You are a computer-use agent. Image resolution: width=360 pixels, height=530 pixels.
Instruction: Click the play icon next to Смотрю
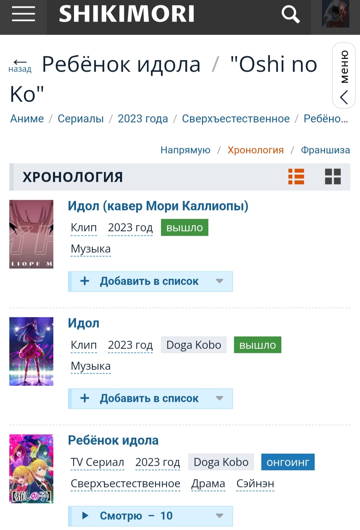point(85,516)
